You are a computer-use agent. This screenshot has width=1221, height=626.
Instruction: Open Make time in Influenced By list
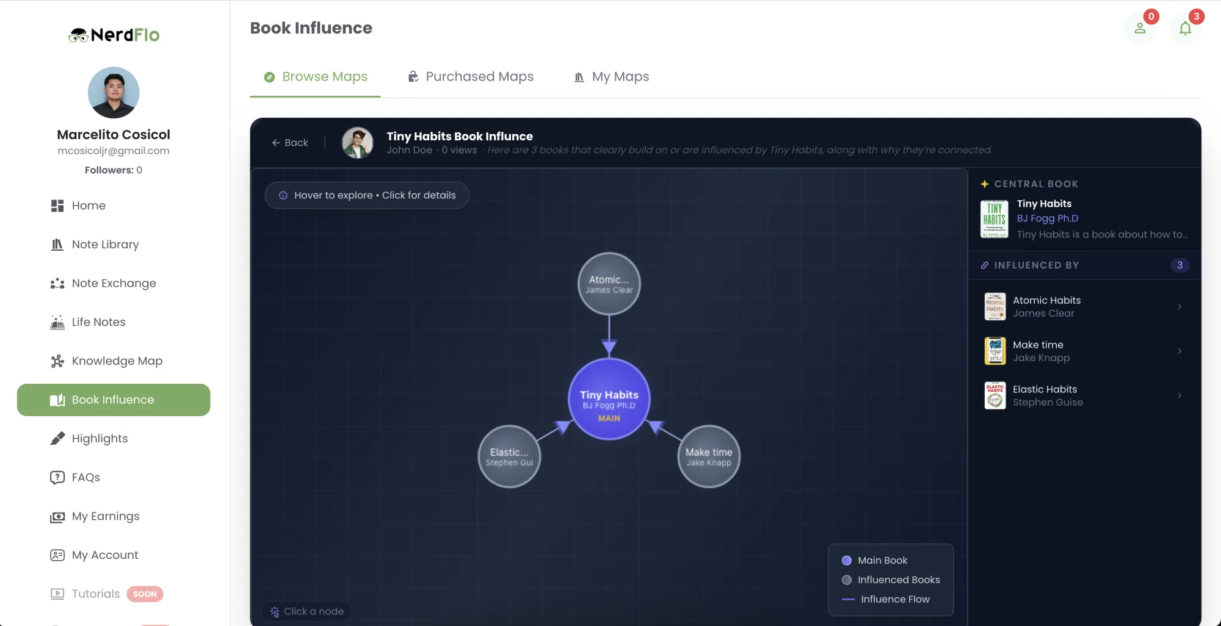point(1084,351)
